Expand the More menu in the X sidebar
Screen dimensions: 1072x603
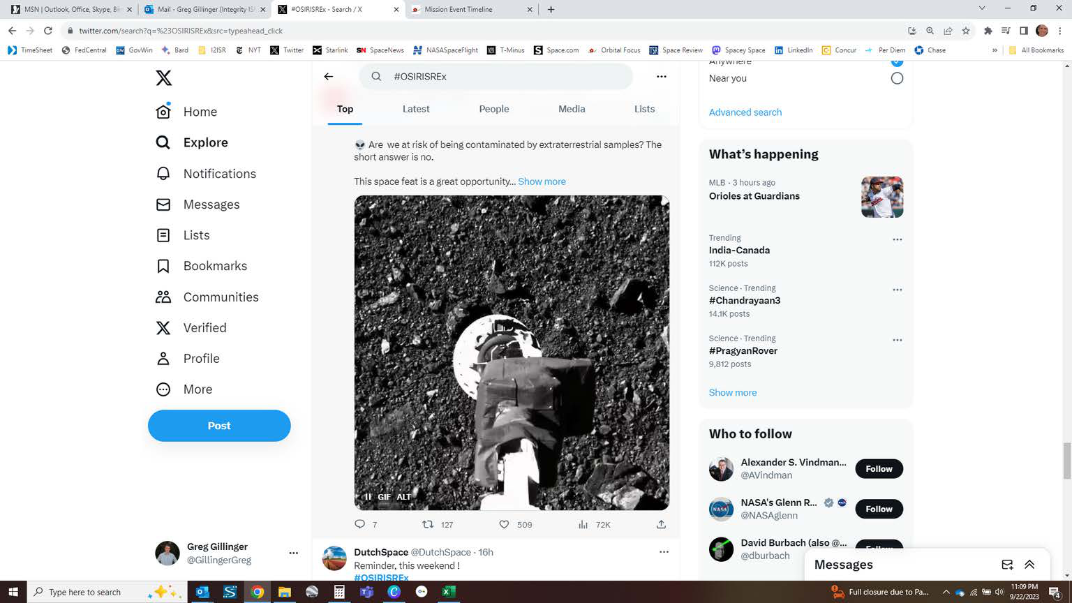coord(184,389)
